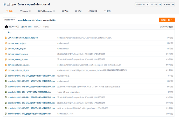
Task: Click the JSON icon beside compat_solution_zh.json
Action: click(6, 70)
